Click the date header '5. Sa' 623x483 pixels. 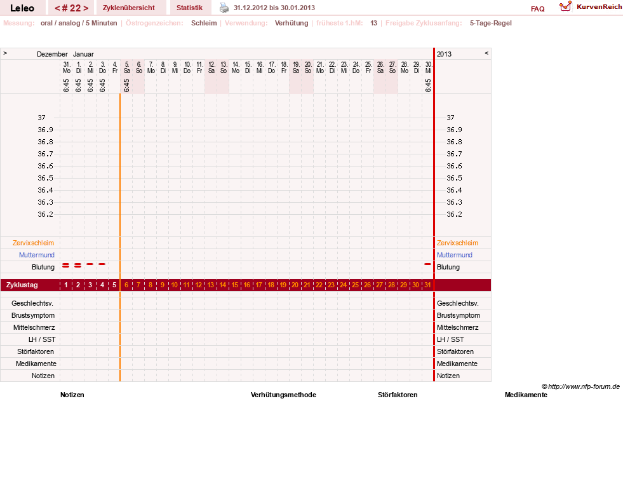pos(127,67)
